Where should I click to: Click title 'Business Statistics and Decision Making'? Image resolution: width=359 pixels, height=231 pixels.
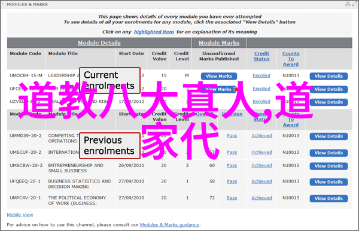click(x=80, y=184)
